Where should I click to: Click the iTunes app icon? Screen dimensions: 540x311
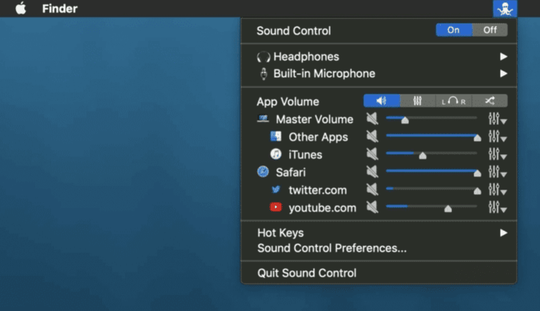(276, 154)
